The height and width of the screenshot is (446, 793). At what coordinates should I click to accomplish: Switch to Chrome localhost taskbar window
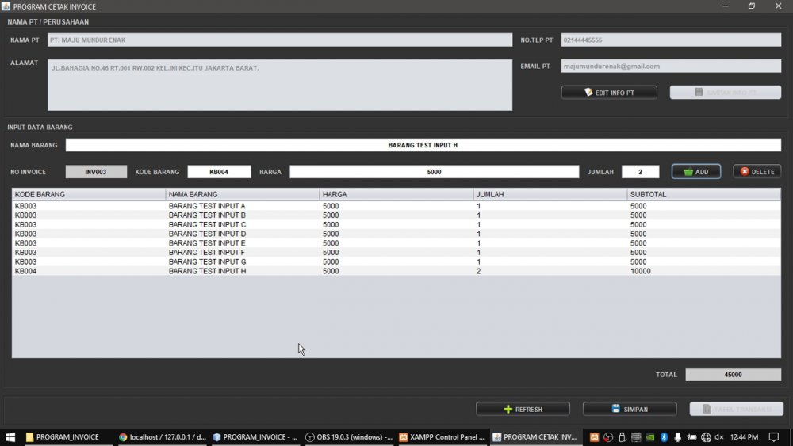162,436
